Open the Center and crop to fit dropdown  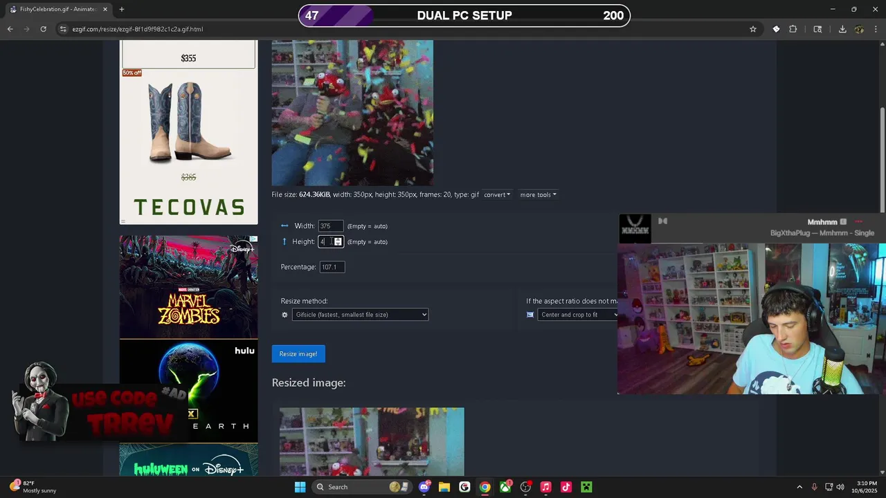pyautogui.click(x=578, y=315)
